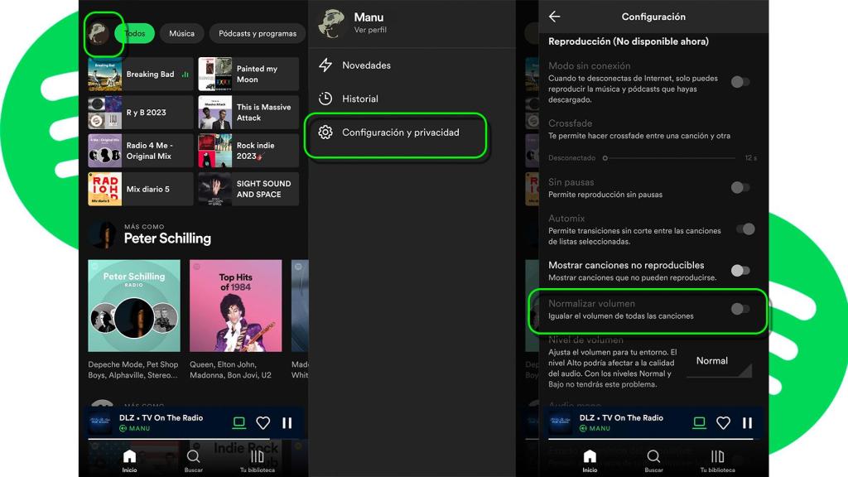Image resolution: width=848 pixels, height=477 pixels.
Task: Go to Inicio in settings bottom bar
Action: (590, 460)
